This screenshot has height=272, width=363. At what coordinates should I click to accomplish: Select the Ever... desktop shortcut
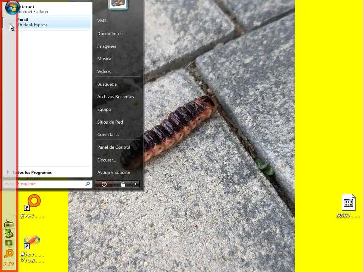tap(32, 206)
